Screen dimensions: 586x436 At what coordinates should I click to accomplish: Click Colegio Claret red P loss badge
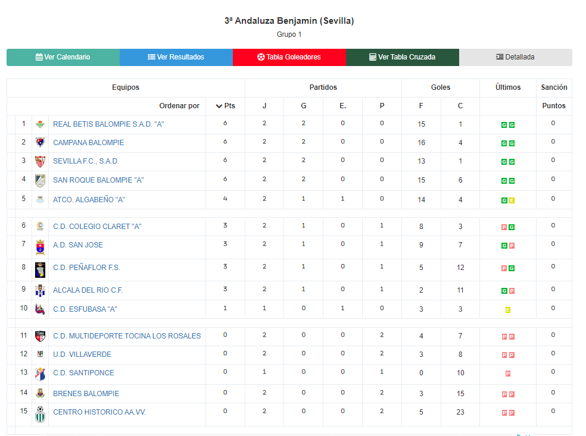(504, 227)
